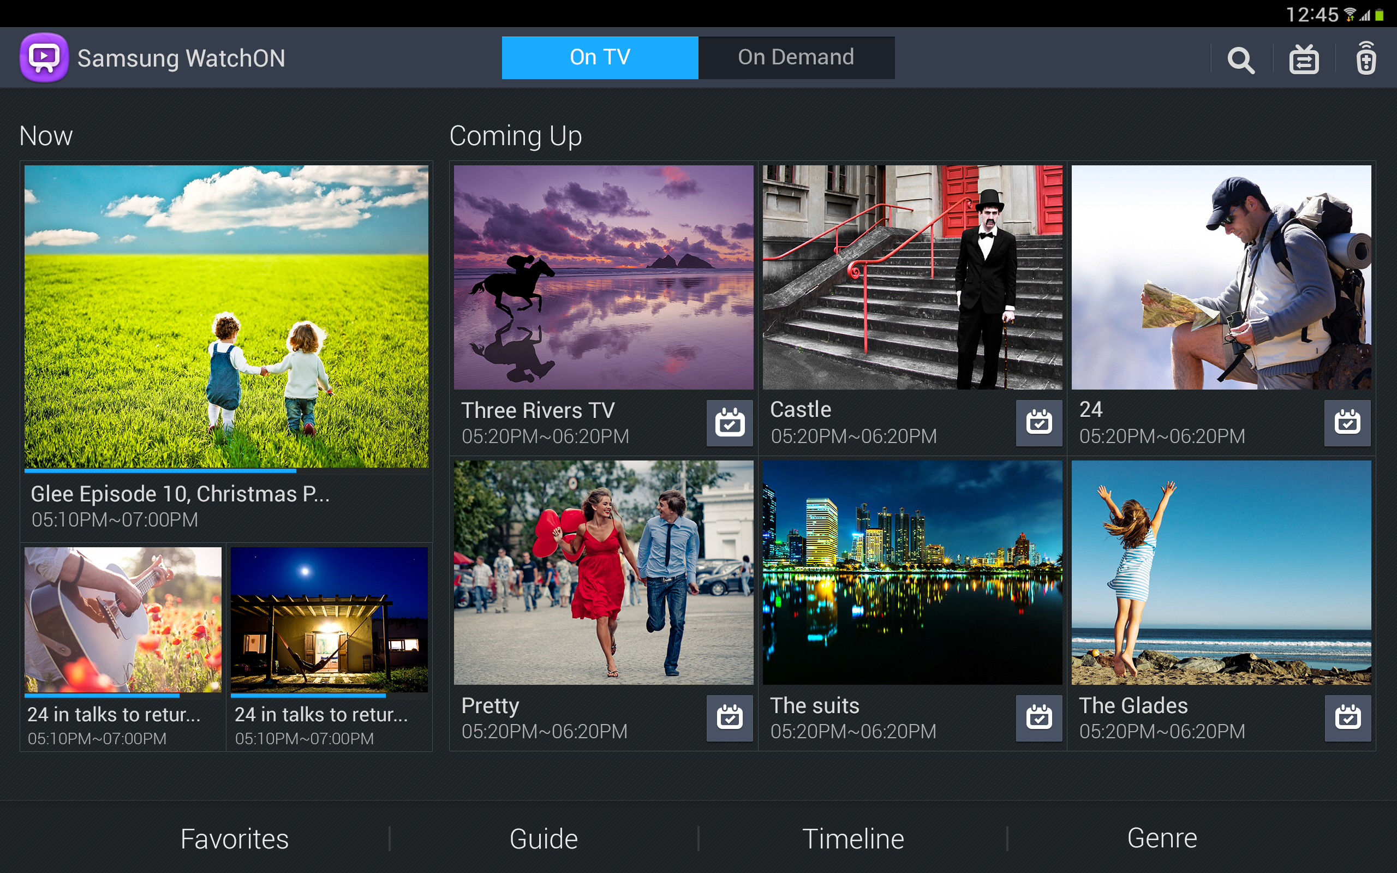Set a reminder for Pretty
Viewport: 1397px width, 873px height.
coord(730,717)
